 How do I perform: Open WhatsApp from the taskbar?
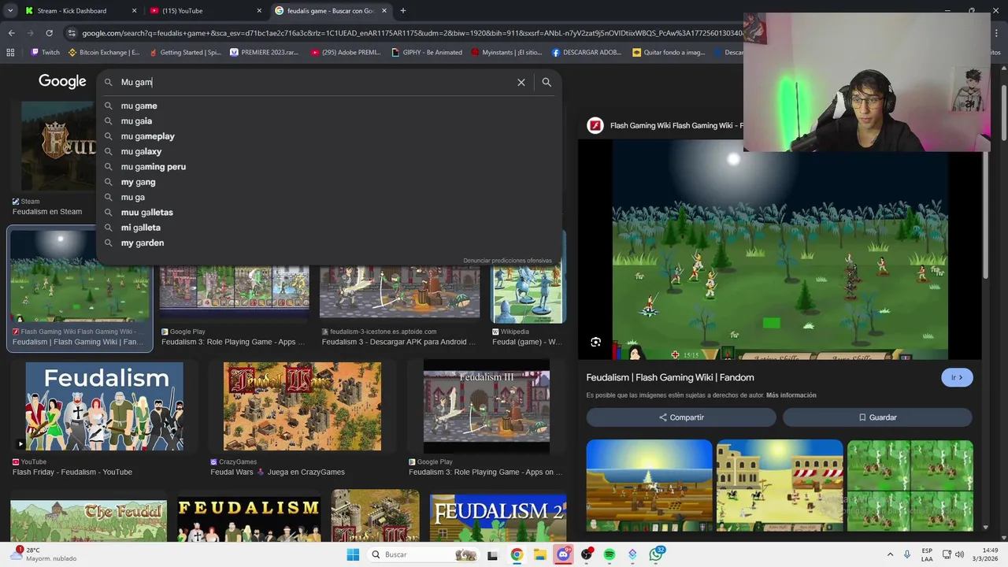point(656,554)
